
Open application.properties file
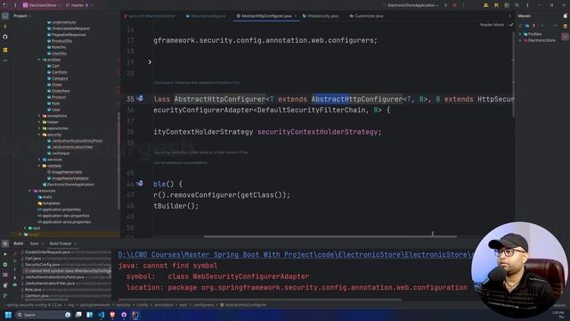tap(61, 210)
